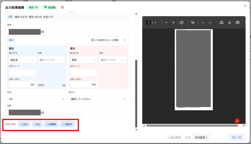Click the save to cloud drive icon
Viewport: 251px width, 144px height.
point(221,23)
